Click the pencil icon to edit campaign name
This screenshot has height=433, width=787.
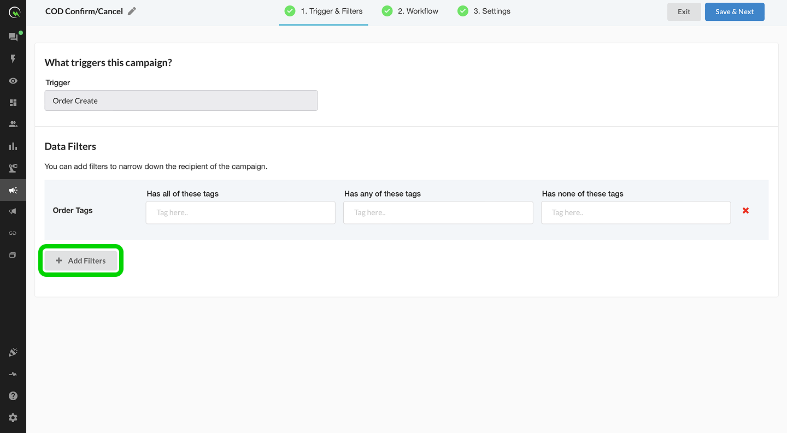132,11
